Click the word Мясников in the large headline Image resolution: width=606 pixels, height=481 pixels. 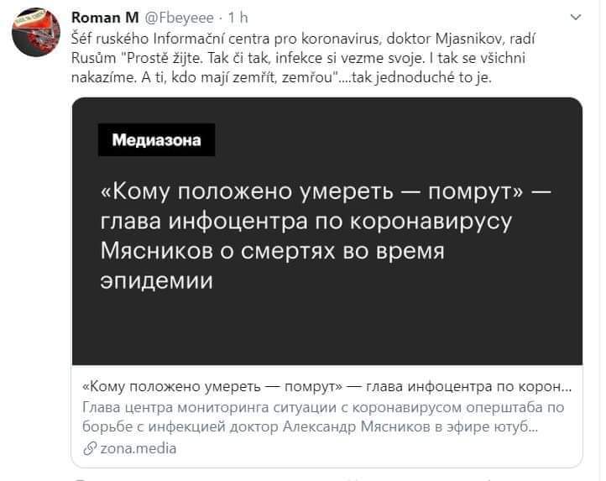[x=157, y=251]
